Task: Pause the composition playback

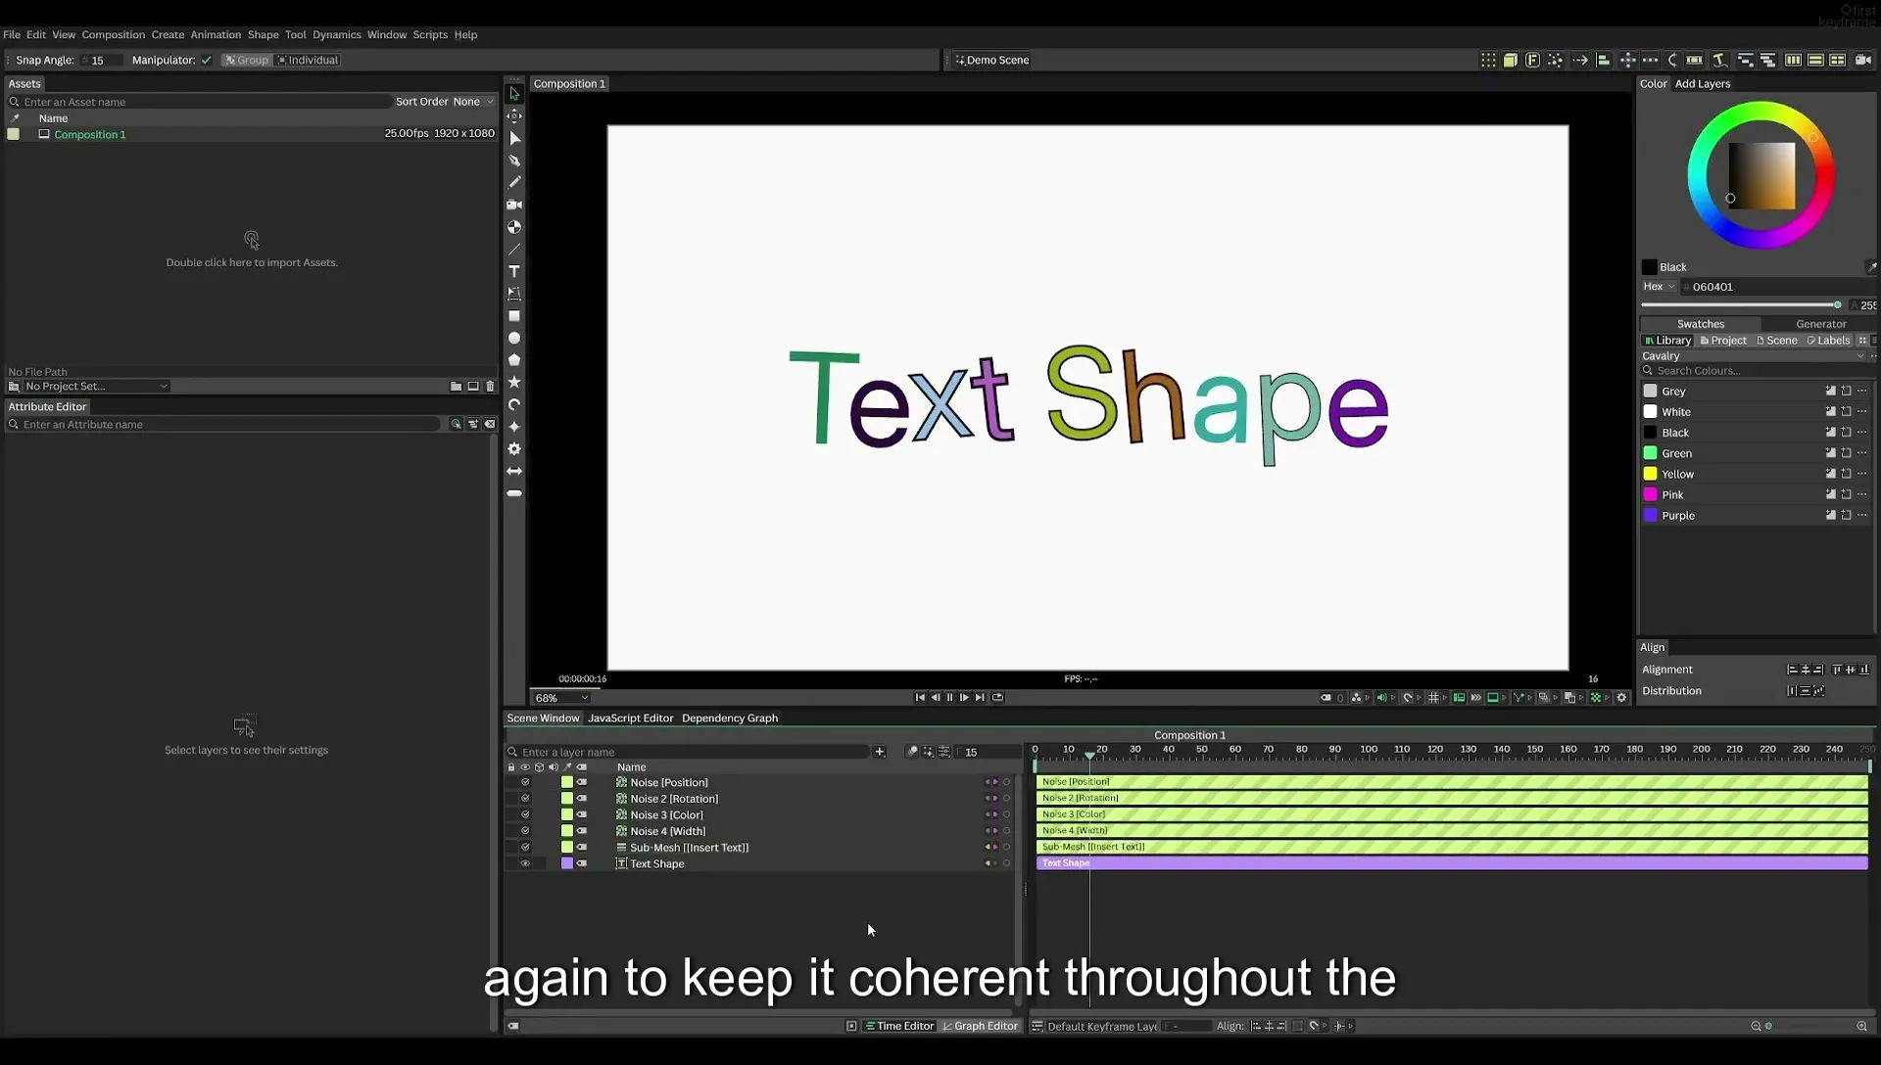Action: [x=949, y=698]
